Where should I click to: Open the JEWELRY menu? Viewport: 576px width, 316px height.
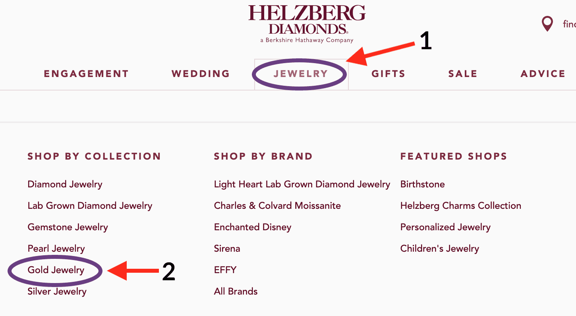click(x=300, y=73)
